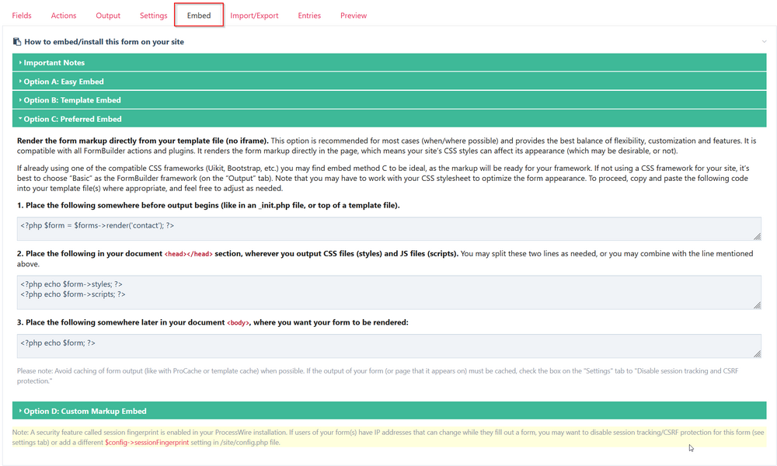Select the Output tab
Screen dimensions: 777x466
click(x=108, y=15)
